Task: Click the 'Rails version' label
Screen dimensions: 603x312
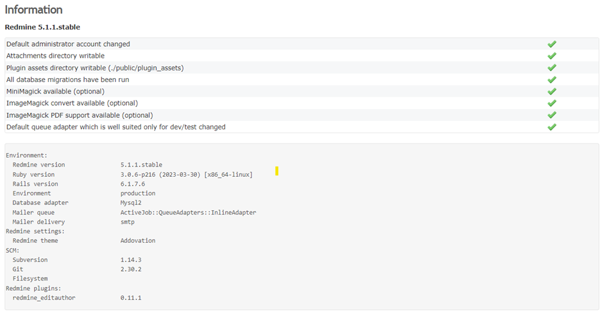Action: point(35,184)
